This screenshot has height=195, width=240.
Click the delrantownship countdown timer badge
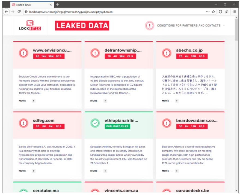(x=120, y=56)
